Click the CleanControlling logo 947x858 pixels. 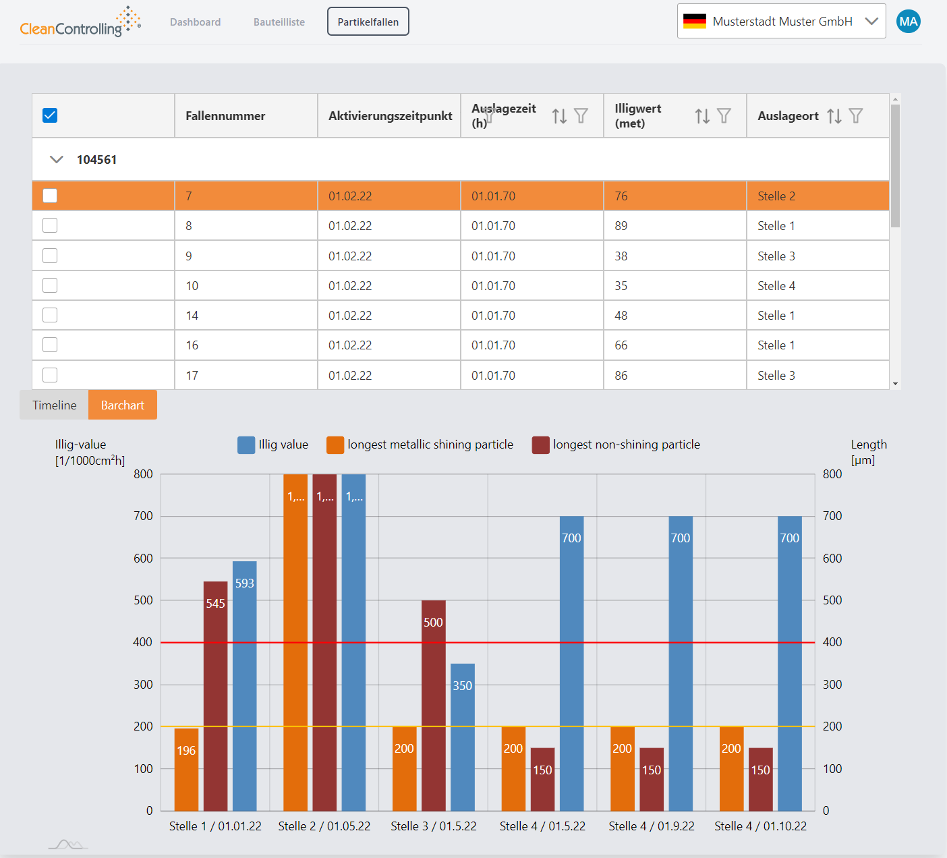click(x=80, y=22)
